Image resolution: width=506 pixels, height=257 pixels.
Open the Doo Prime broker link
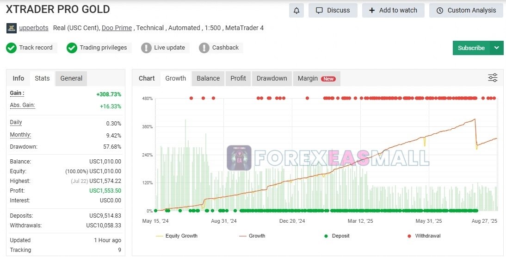[117, 28]
